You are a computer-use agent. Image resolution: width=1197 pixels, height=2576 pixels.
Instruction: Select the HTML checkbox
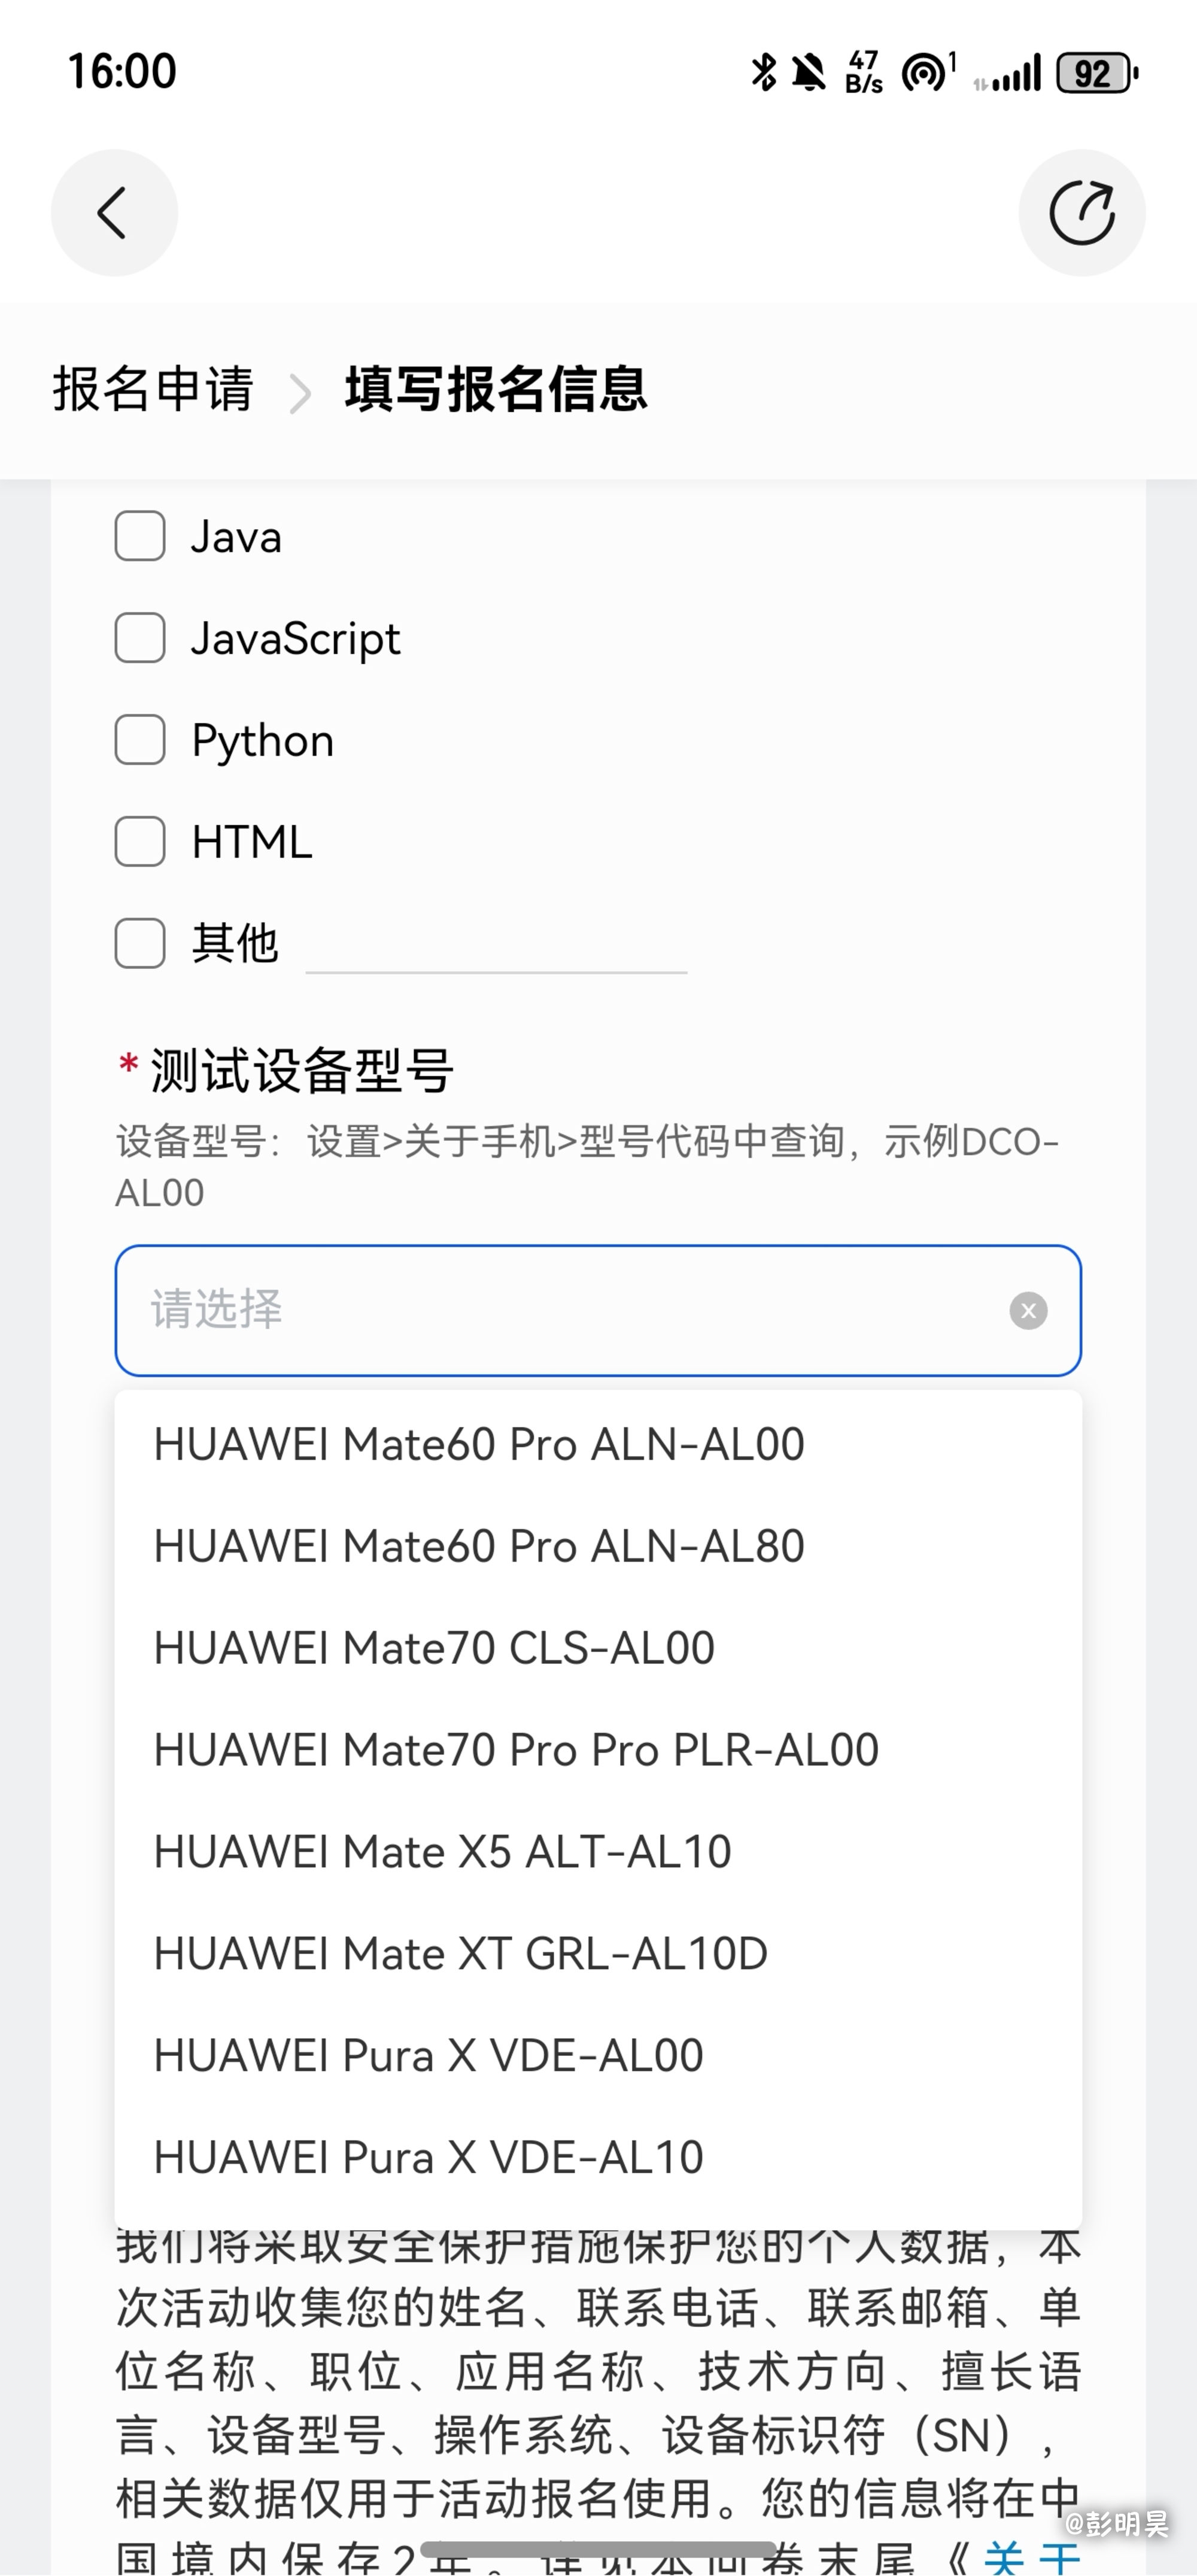pyautogui.click(x=140, y=841)
